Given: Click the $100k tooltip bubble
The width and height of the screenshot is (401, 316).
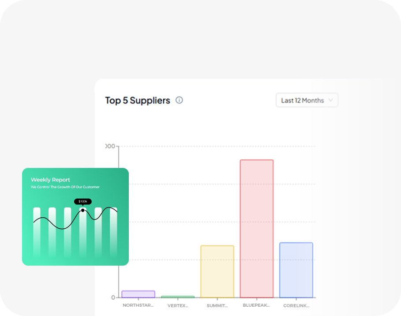Looking at the screenshot, I should click(83, 201).
